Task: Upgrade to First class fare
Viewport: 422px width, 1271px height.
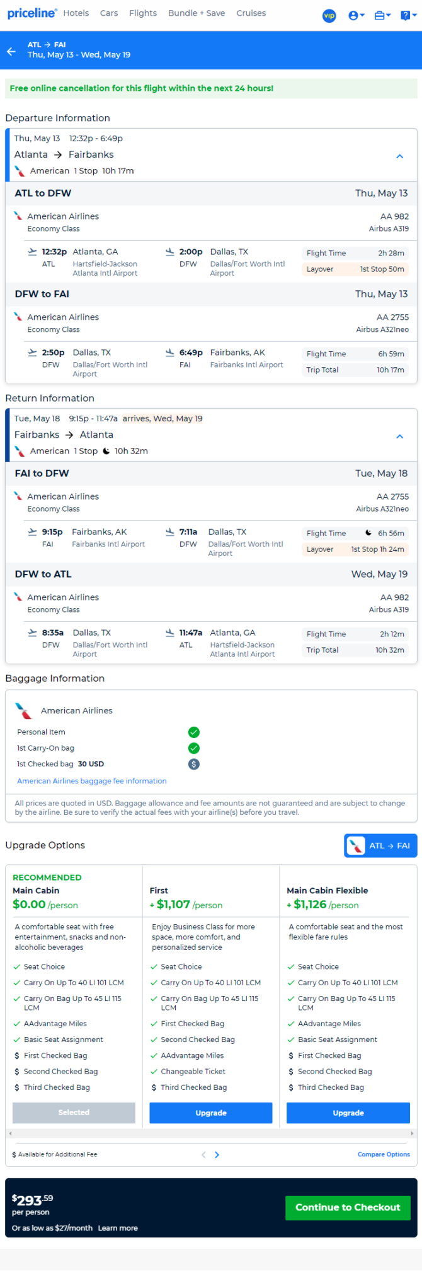Action: [211, 1113]
